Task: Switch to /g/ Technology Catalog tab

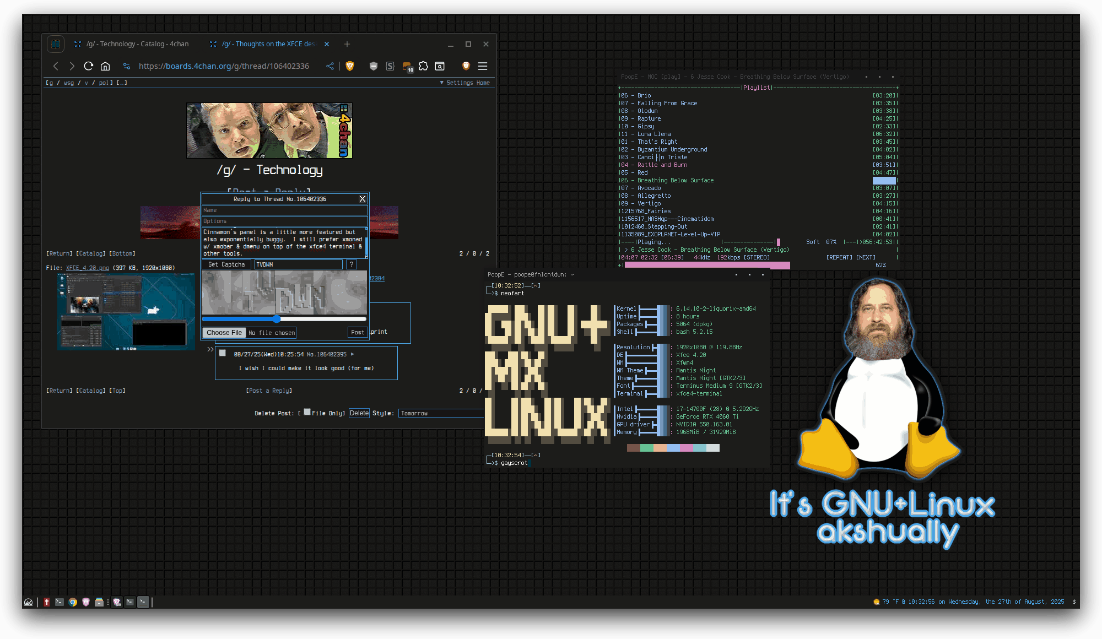Action: point(137,44)
